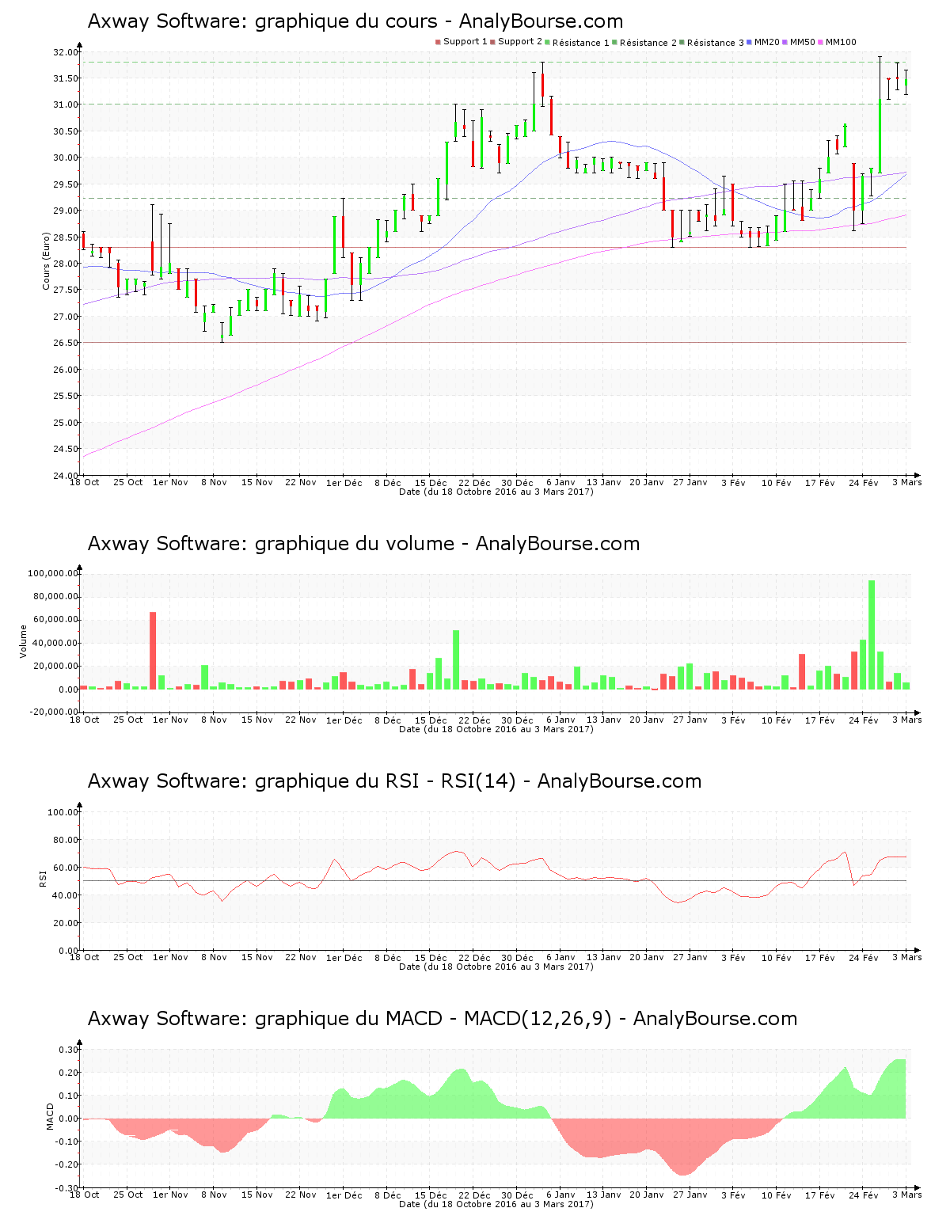This screenshot has width=950, height=1227.
Task: Click the date range caption under the price chart
Action: click(x=496, y=492)
